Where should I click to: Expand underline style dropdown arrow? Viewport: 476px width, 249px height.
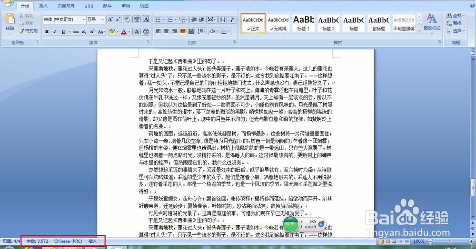pyautogui.click(x=69, y=31)
